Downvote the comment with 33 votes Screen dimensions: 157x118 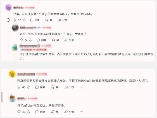pos(29,112)
